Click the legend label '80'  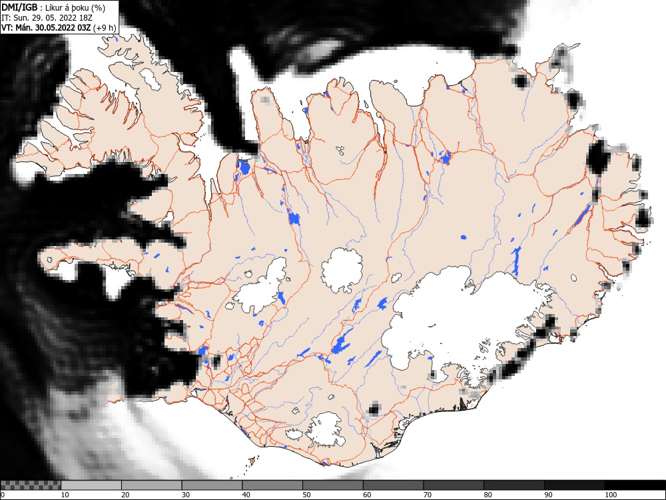(x=488, y=495)
